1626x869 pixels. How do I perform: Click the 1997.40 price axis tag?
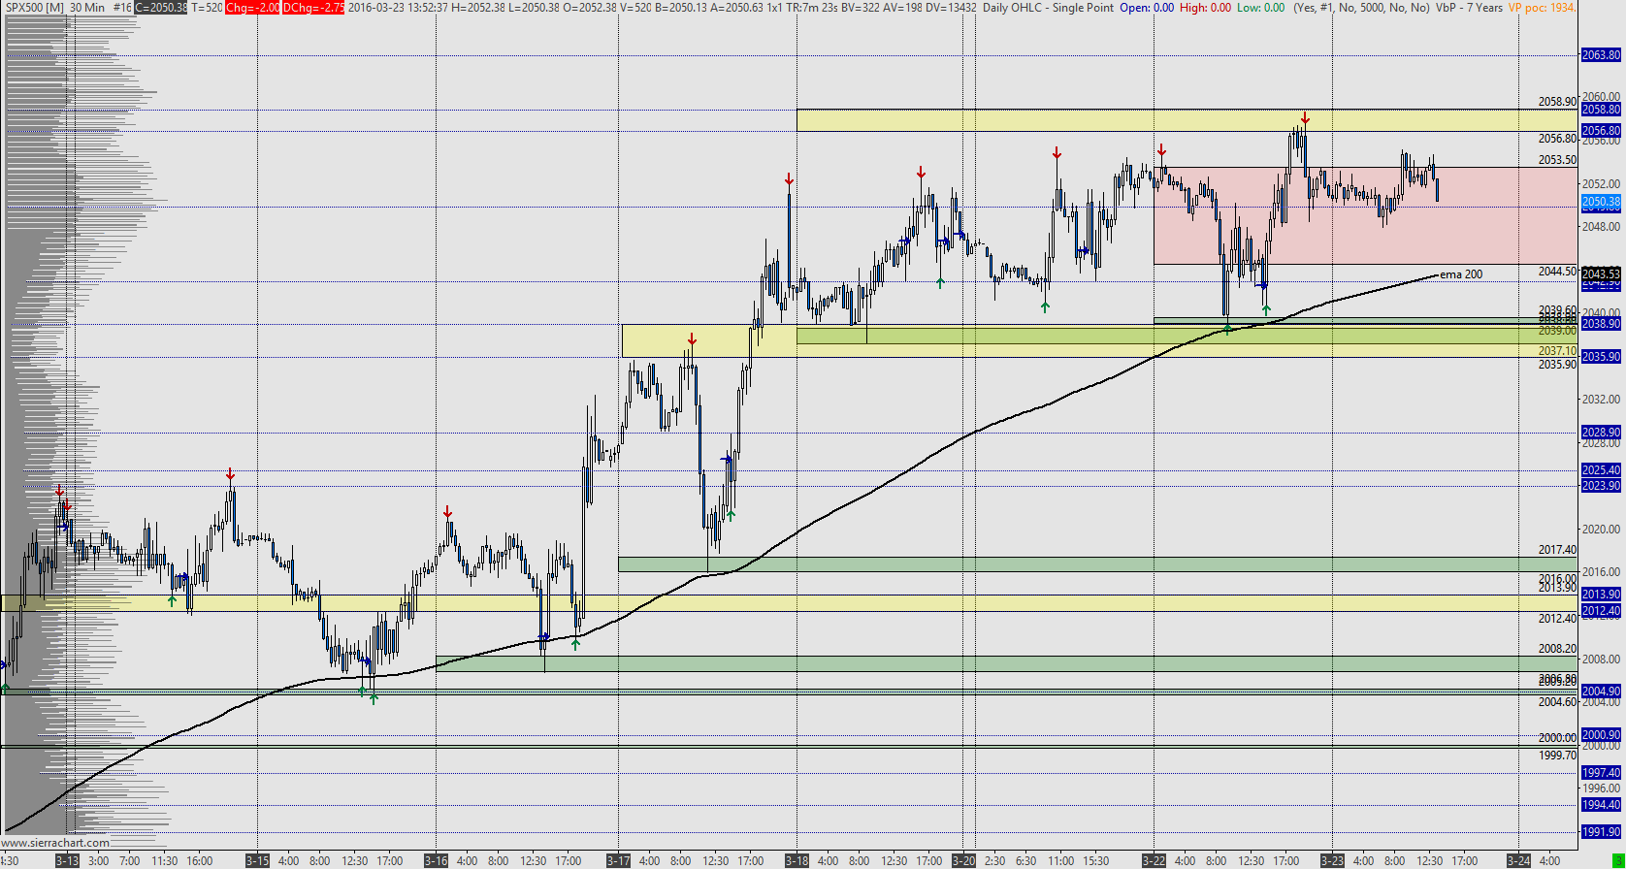coord(1601,773)
